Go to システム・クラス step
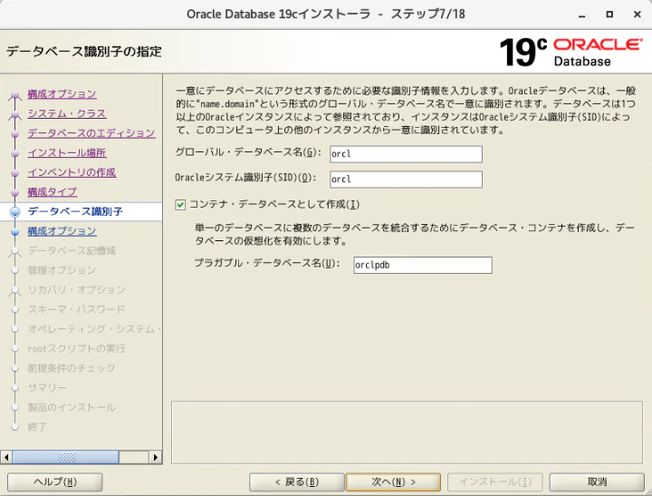 click(x=67, y=113)
